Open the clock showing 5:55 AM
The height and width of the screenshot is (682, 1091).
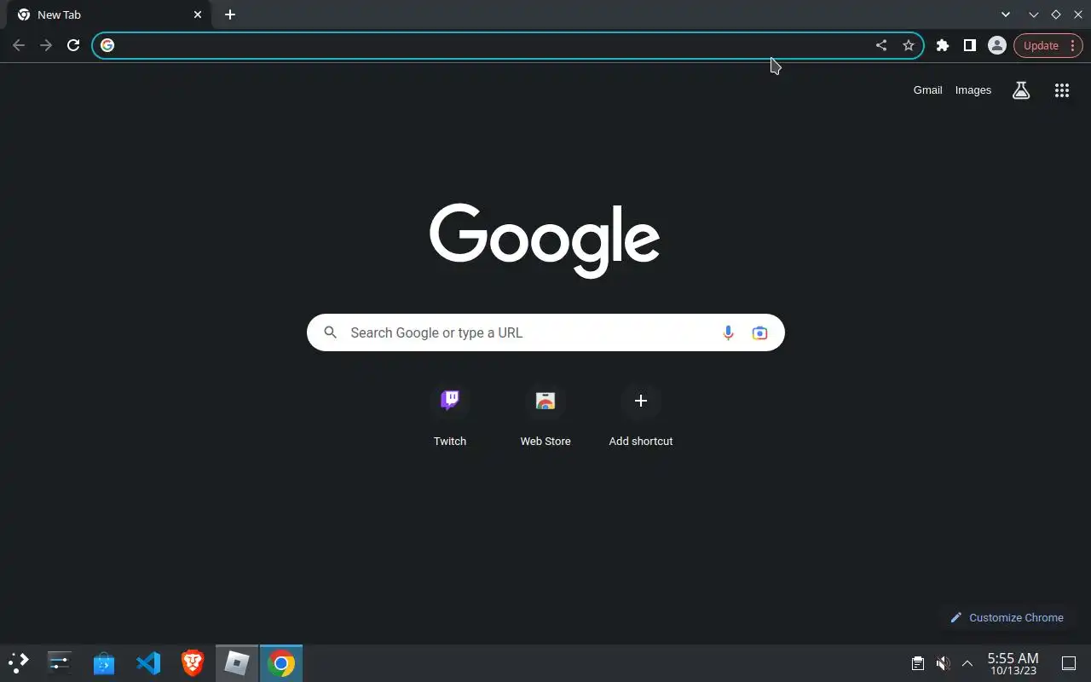tap(1013, 663)
